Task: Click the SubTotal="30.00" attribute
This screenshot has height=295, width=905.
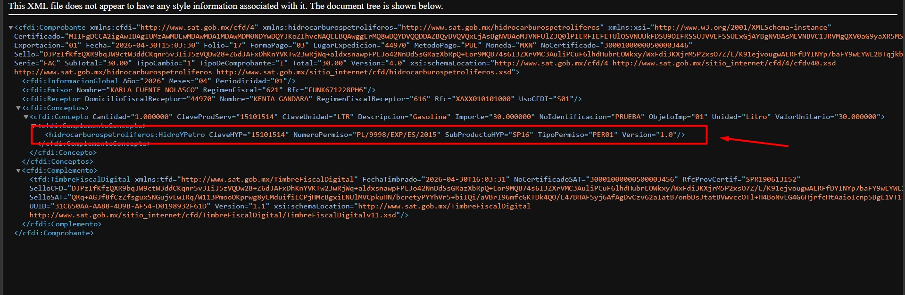Action: pyautogui.click(x=98, y=63)
